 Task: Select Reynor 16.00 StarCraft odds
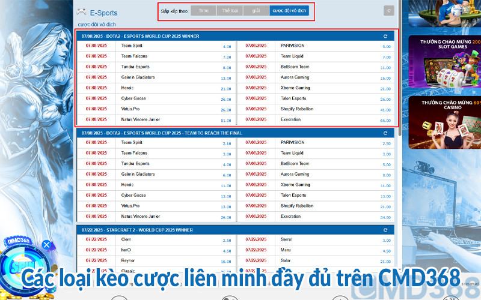pyautogui.click(x=226, y=262)
